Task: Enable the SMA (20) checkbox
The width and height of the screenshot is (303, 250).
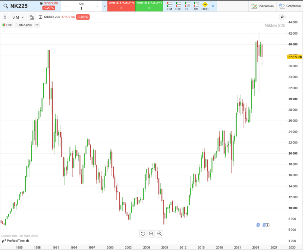Action: (17, 25)
